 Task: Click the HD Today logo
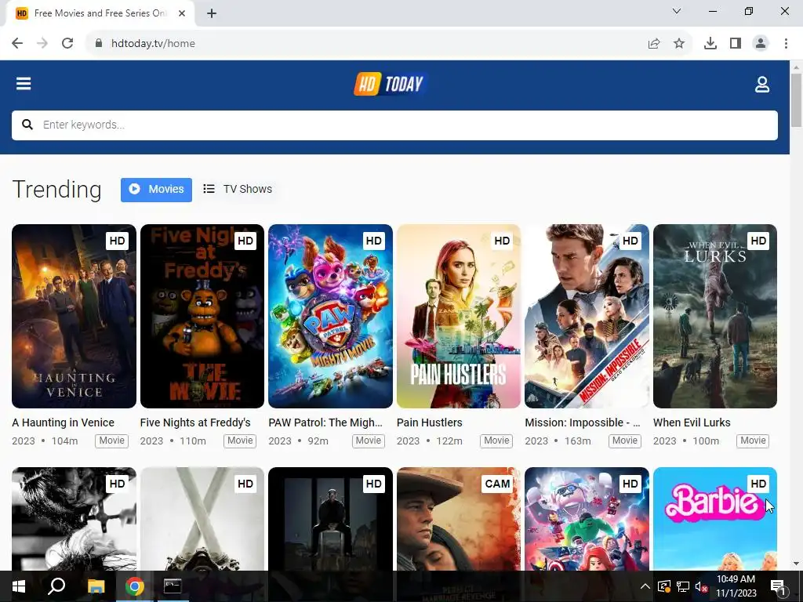[x=389, y=84]
